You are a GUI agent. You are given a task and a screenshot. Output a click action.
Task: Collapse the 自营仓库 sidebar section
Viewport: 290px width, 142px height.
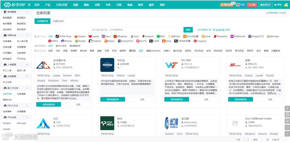point(27,35)
